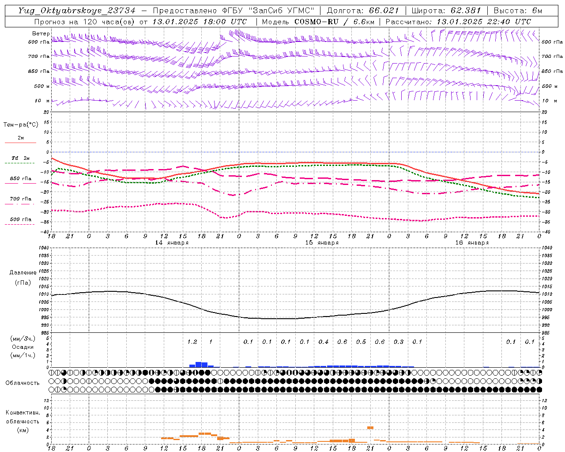Click the 0.3 precipitation amount value
This screenshot has height=452, width=565.
pos(399,342)
